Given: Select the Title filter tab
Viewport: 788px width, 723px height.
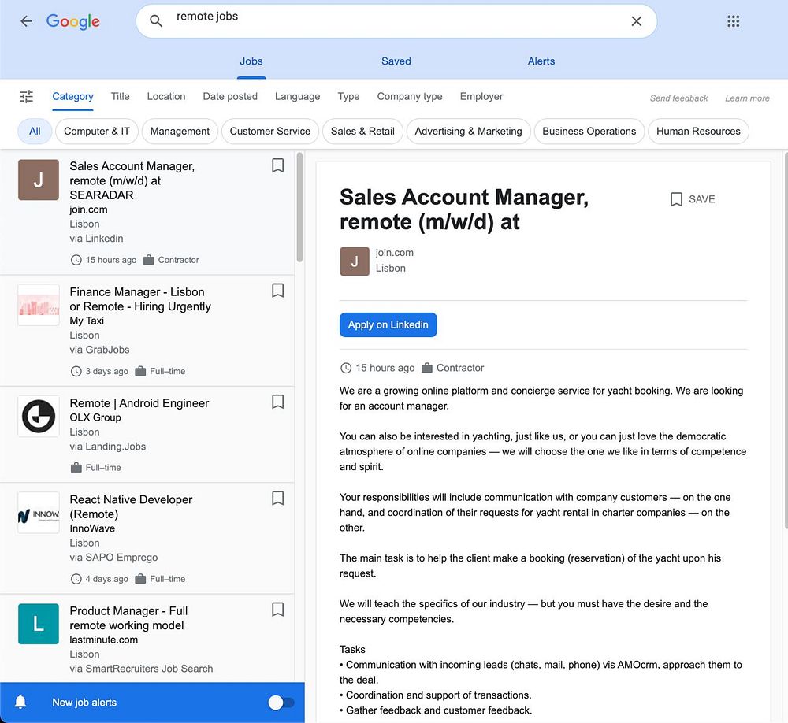Looking at the screenshot, I should tap(120, 96).
